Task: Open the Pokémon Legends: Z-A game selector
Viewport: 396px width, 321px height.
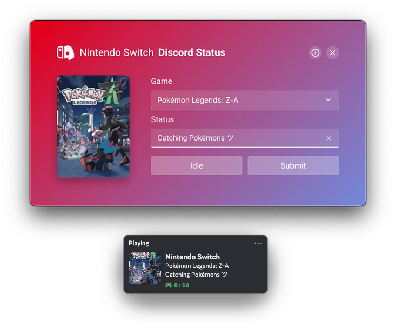Action: pos(245,100)
